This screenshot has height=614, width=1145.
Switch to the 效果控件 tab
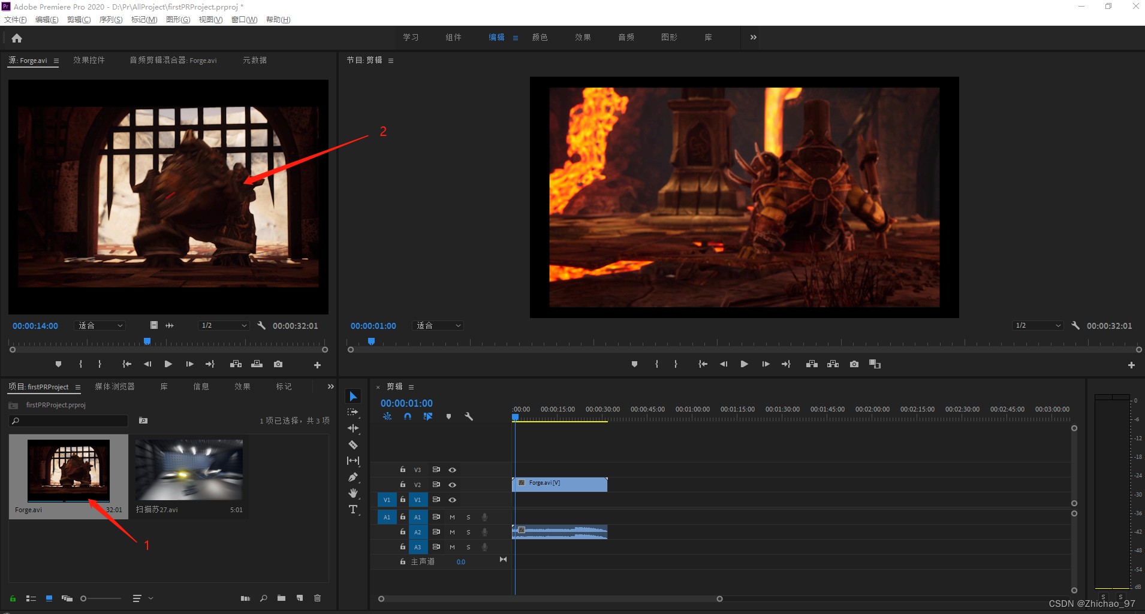click(x=89, y=60)
